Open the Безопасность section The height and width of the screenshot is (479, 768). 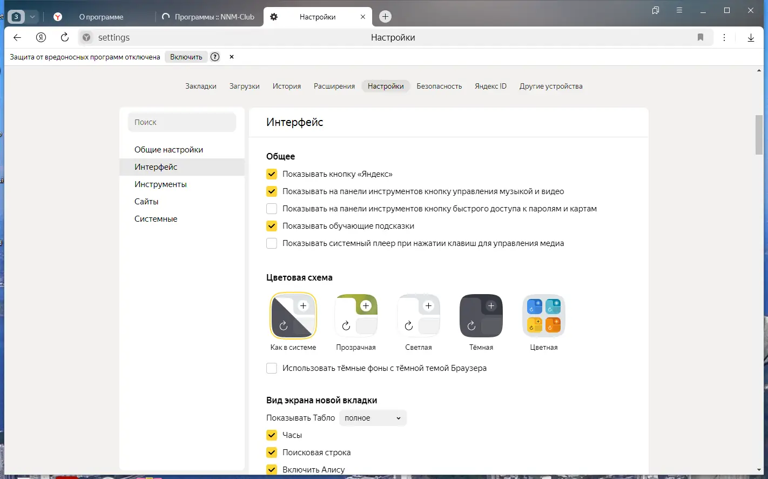pos(439,86)
